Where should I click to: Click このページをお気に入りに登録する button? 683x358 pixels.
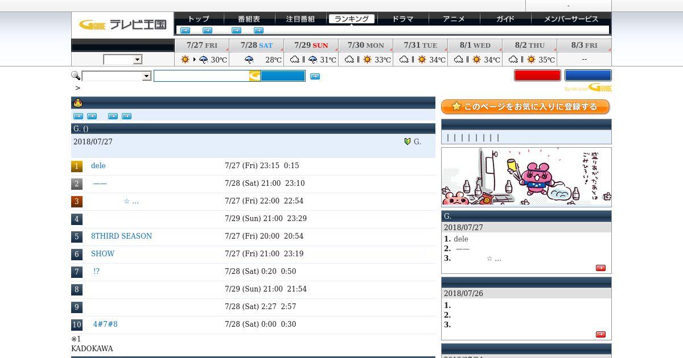point(525,107)
